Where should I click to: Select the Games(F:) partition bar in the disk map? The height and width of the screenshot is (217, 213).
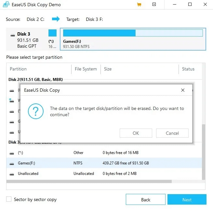133,39
